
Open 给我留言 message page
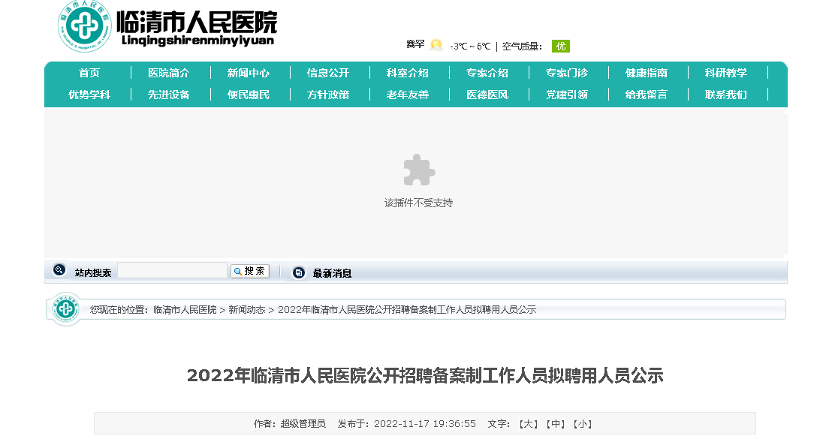646,95
